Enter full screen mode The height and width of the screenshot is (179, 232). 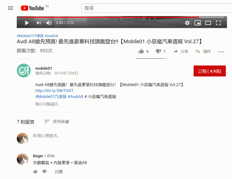tap(218, 23)
